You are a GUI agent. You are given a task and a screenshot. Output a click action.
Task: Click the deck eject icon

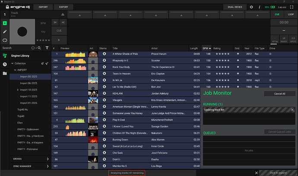(x=63, y=14)
